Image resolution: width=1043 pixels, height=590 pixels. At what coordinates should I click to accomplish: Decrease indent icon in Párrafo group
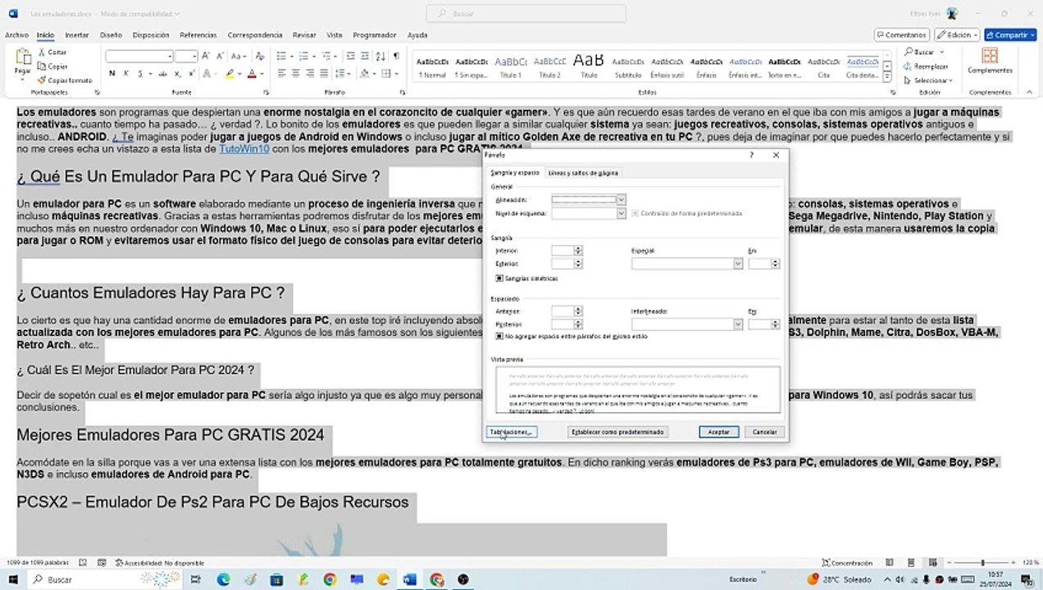click(351, 56)
